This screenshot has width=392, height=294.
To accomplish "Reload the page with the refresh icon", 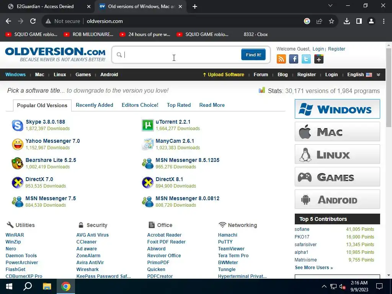I will [33, 21].
